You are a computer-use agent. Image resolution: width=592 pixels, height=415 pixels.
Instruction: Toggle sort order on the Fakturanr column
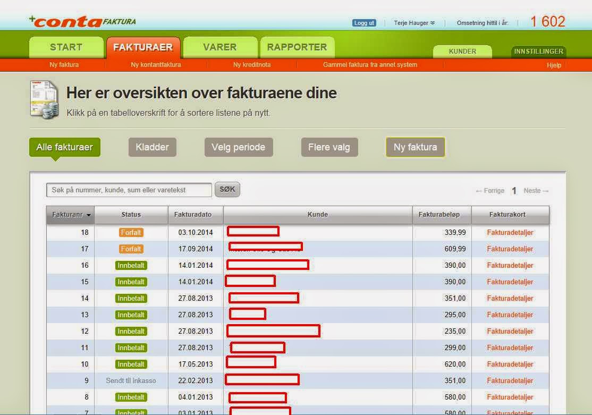coord(70,214)
